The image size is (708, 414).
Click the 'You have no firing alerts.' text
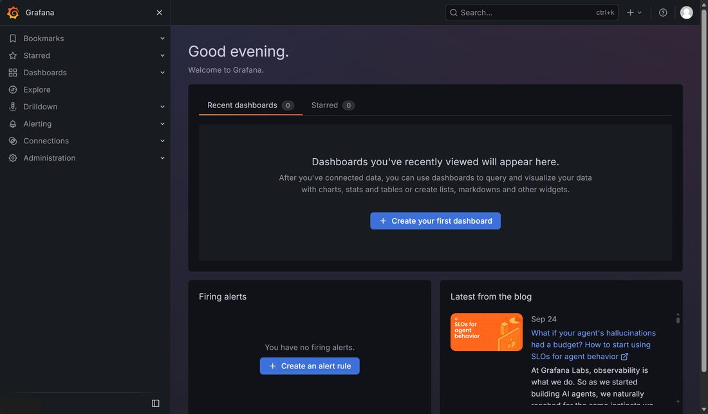[310, 347]
